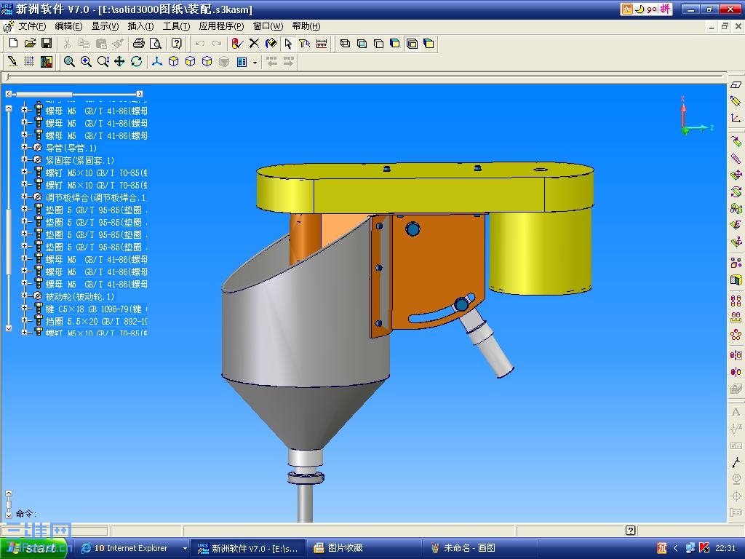The image size is (745, 559).
Task: Open the 编辑(E) menu
Action: click(68, 26)
